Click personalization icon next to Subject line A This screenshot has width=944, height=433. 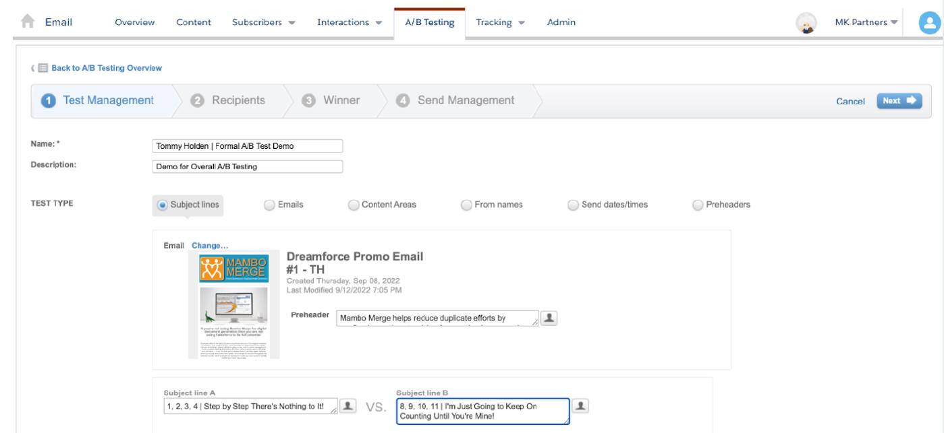[x=349, y=404]
